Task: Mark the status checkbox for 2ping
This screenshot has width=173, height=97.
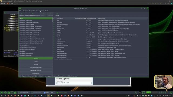Action: coord(54,35)
